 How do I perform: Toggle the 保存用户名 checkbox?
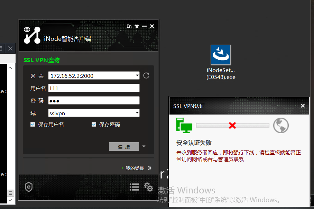[33, 125]
